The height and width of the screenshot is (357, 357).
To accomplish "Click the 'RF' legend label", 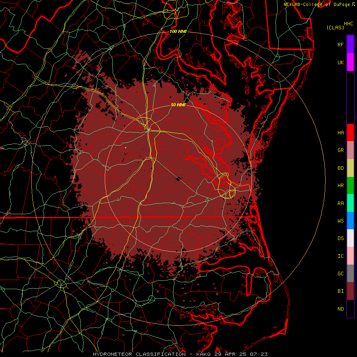I will 340,44.
